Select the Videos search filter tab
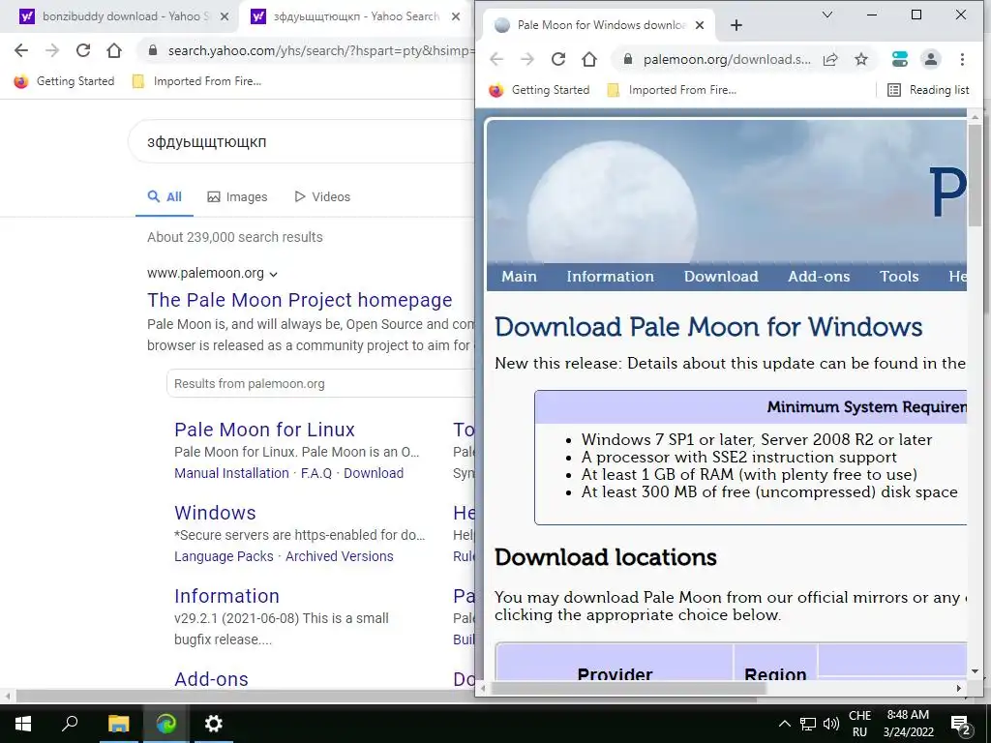Image resolution: width=991 pixels, height=743 pixels. click(322, 196)
